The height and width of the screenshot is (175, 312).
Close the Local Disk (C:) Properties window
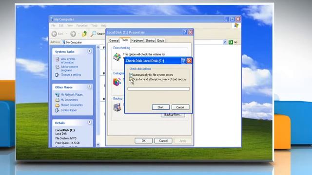(x=191, y=32)
